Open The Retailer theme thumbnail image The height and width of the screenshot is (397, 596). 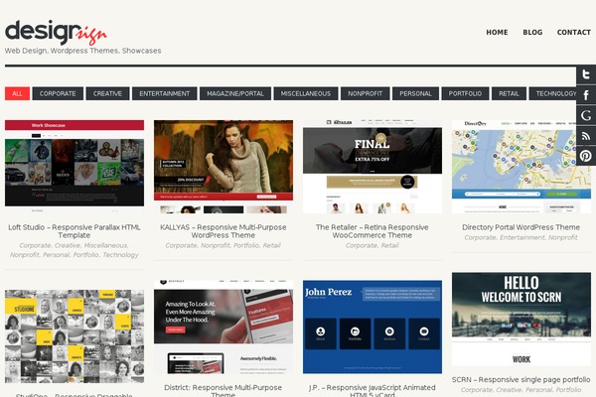[372, 167]
